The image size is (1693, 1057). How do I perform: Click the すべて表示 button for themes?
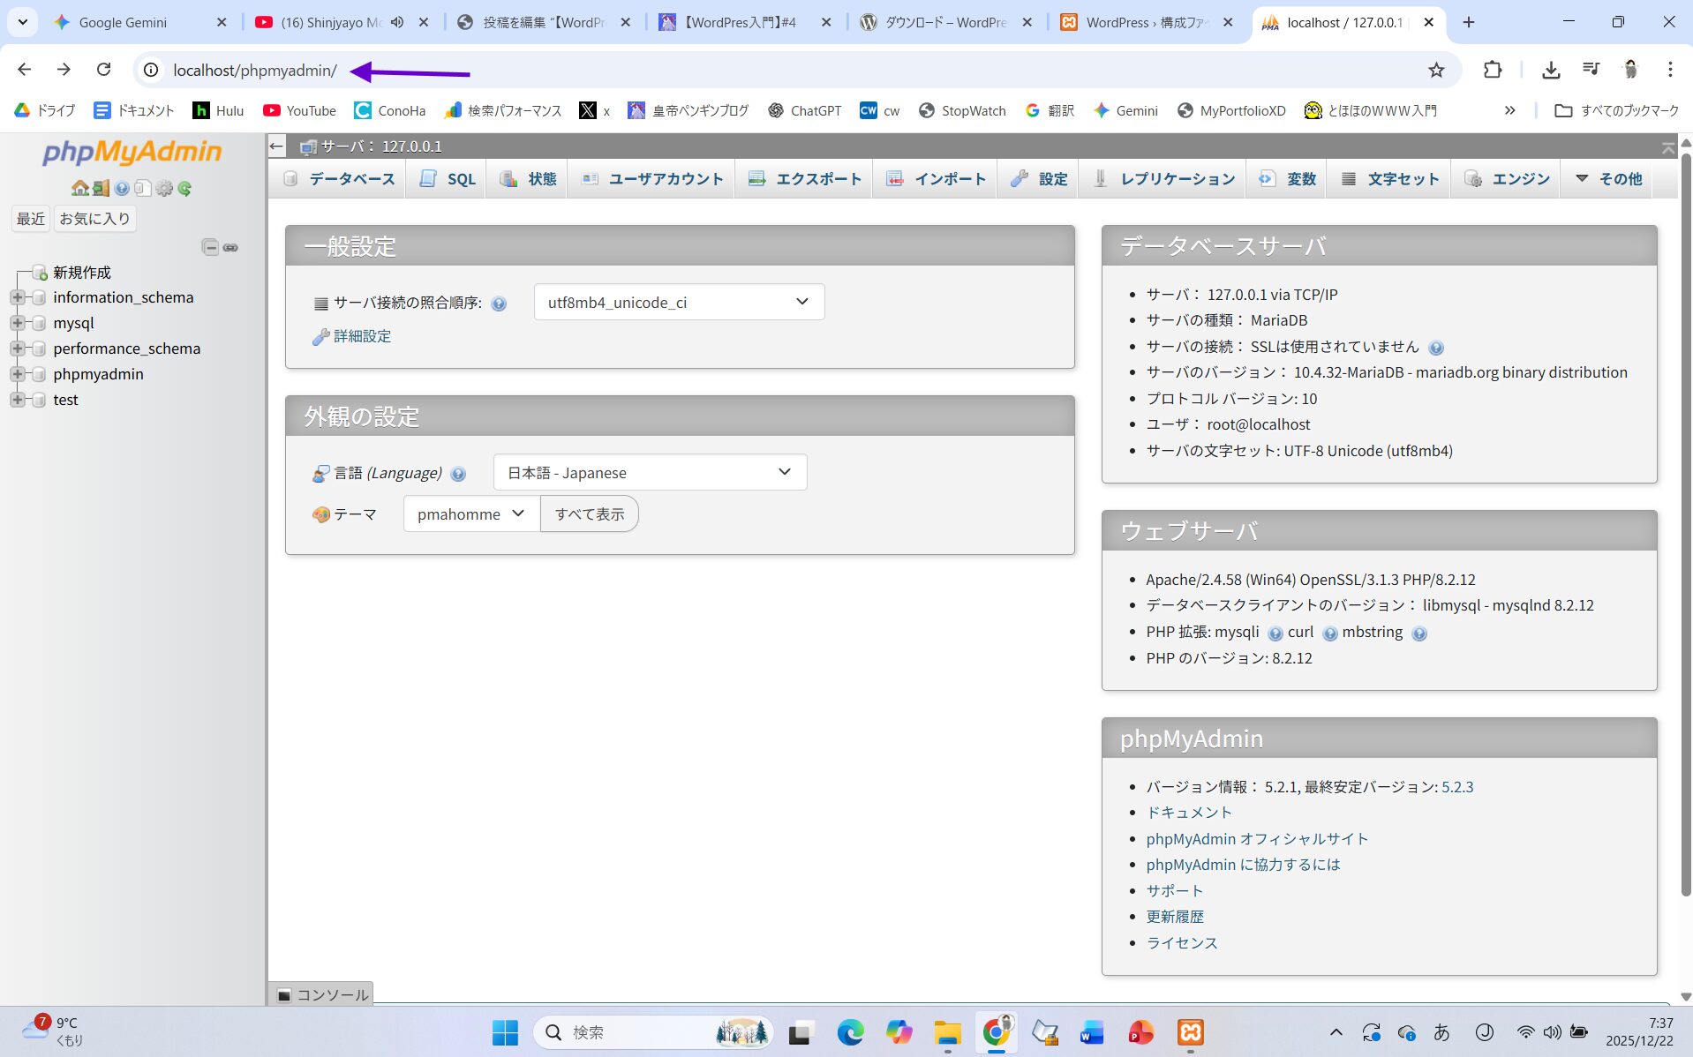click(x=589, y=514)
